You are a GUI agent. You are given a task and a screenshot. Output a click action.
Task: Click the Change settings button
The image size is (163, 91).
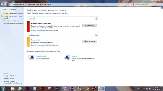[90, 26]
